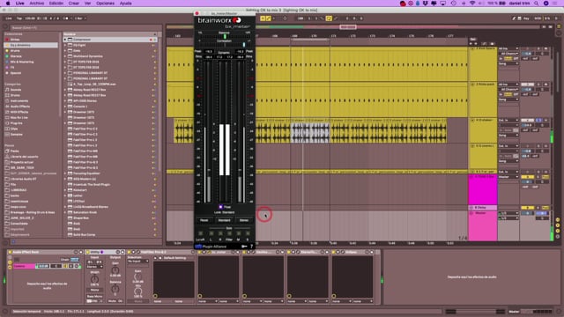Viewport: 564px width, 317px height.
Task: Click the Wi-Fi status icon
Action: [x=472, y=4]
